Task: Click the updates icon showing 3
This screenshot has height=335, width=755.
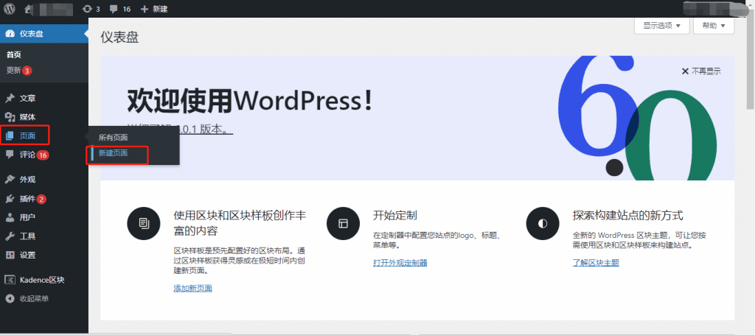Action: (87, 9)
